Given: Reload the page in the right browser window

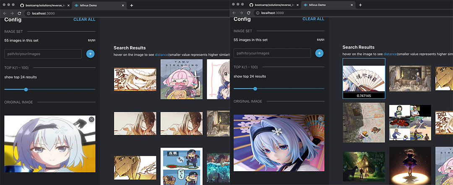Looking at the screenshot, I should click(x=248, y=13).
